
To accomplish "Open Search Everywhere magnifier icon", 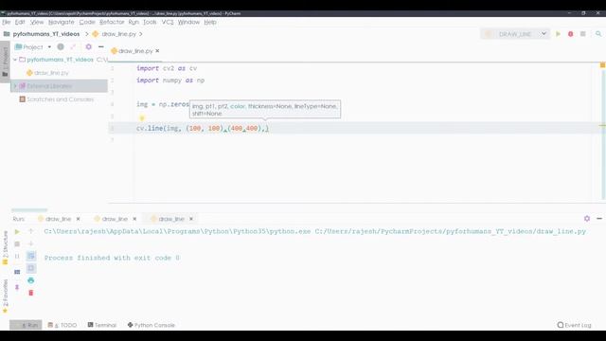I will pos(598,34).
